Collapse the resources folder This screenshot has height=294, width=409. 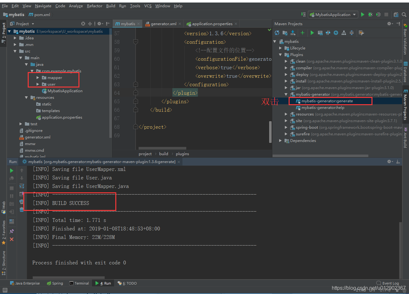26,98
